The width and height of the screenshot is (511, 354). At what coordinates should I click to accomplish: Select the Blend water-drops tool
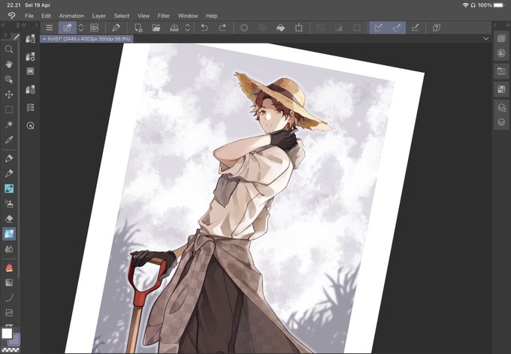click(x=9, y=249)
